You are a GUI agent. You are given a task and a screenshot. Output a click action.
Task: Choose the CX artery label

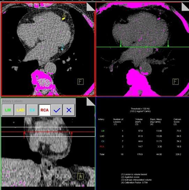pyautogui.click(x=32, y=110)
